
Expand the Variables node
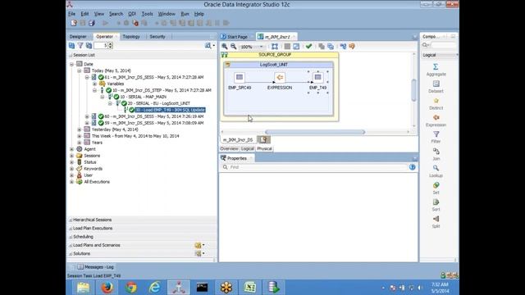tap(95, 84)
